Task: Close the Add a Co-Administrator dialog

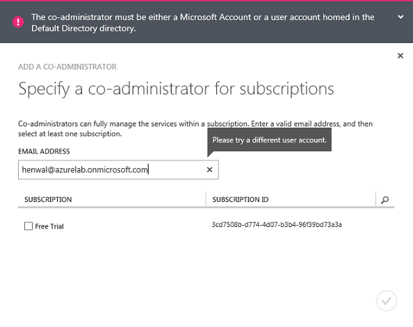Action: [400, 56]
